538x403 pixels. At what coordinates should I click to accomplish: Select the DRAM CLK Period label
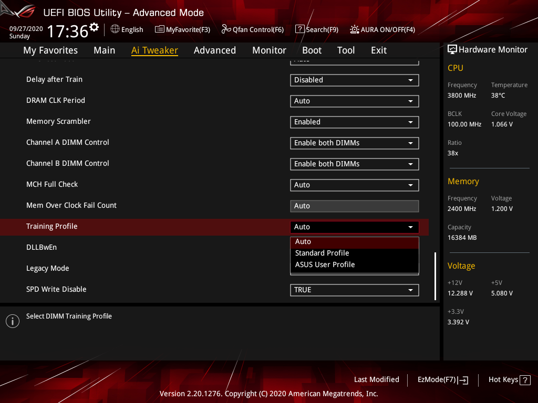56,100
